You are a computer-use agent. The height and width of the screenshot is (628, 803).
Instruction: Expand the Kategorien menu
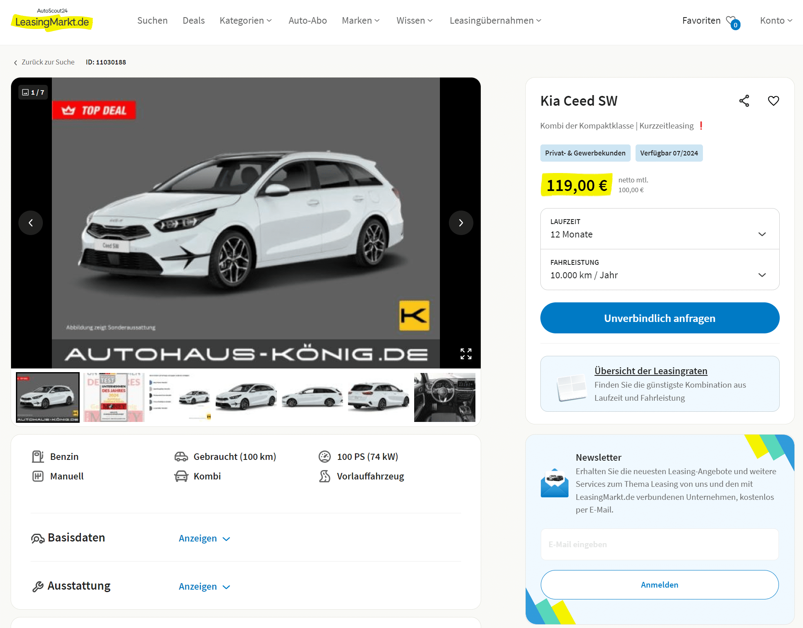[x=245, y=20]
